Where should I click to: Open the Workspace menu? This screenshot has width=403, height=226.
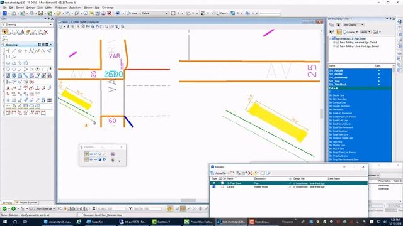pyautogui.click(x=61, y=8)
